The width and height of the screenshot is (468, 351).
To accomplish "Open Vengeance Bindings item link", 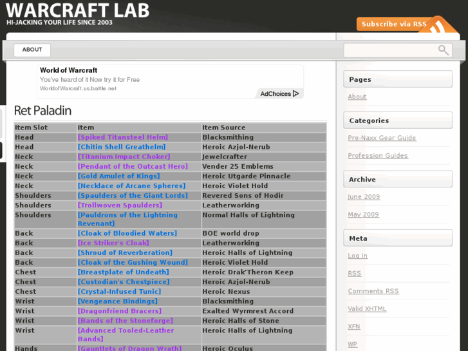I will point(118,301).
